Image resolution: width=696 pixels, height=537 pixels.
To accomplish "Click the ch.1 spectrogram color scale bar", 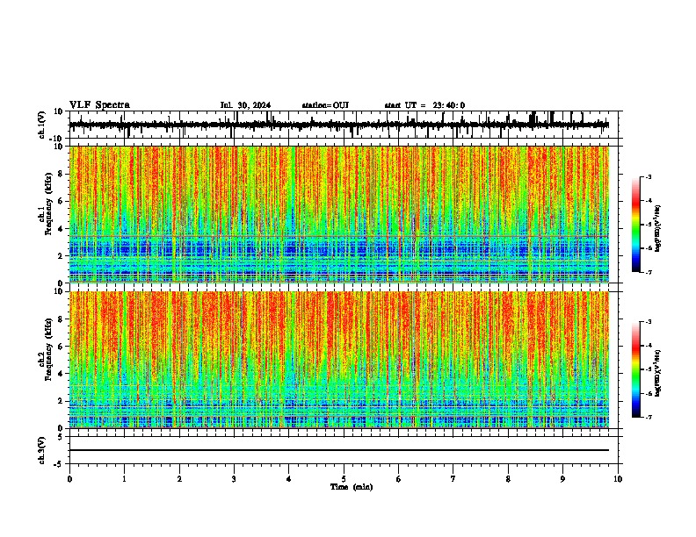I will coord(635,225).
